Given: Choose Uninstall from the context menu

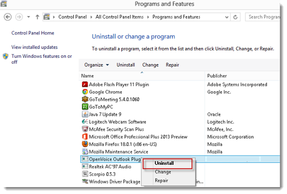Looking at the screenshot, I should pyautogui.click(x=168, y=163).
